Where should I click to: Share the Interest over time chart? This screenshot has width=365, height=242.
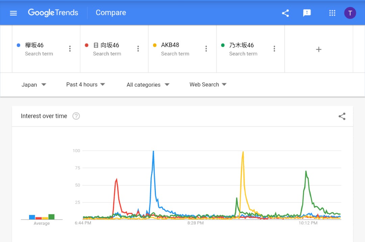point(342,116)
